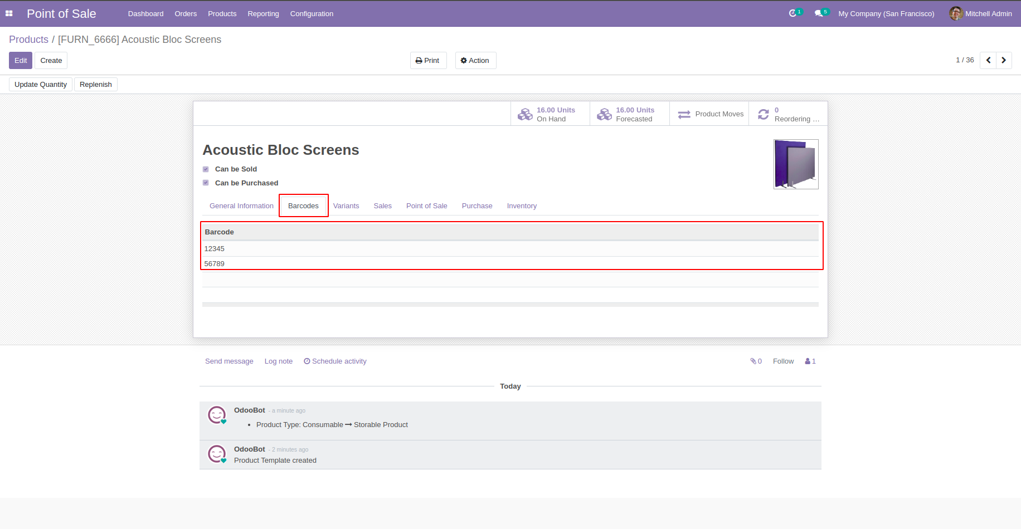Select barcode row 56789

[x=510, y=264]
